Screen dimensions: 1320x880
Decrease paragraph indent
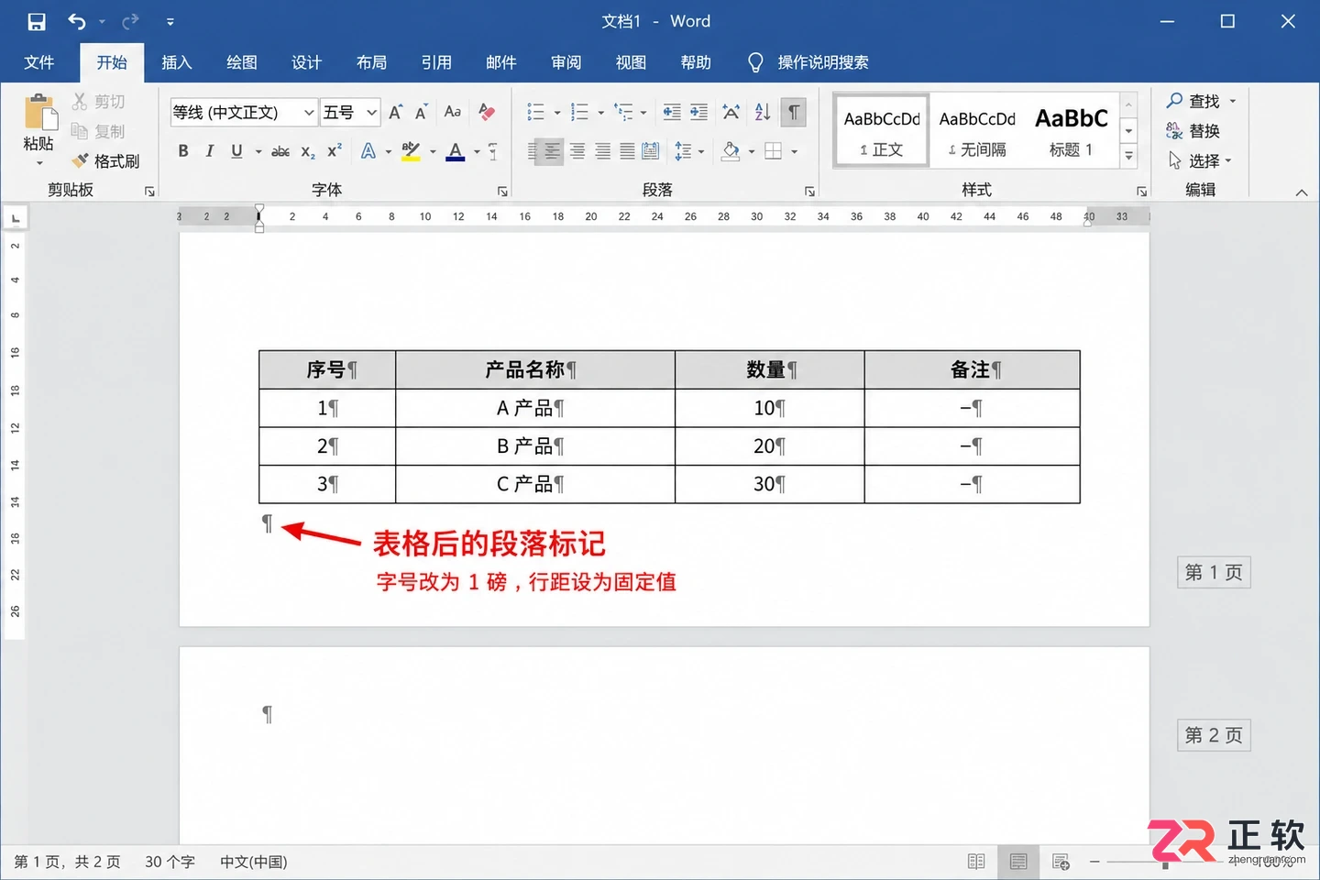click(672, 112)
